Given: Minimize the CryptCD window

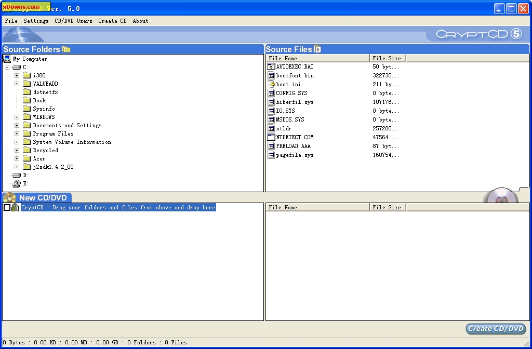Looking at the screenshot, I should 499,9.
